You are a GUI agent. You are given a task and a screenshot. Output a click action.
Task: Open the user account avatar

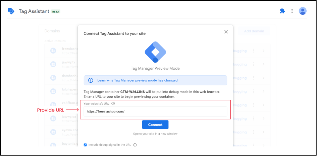click(x=303, y=11)
